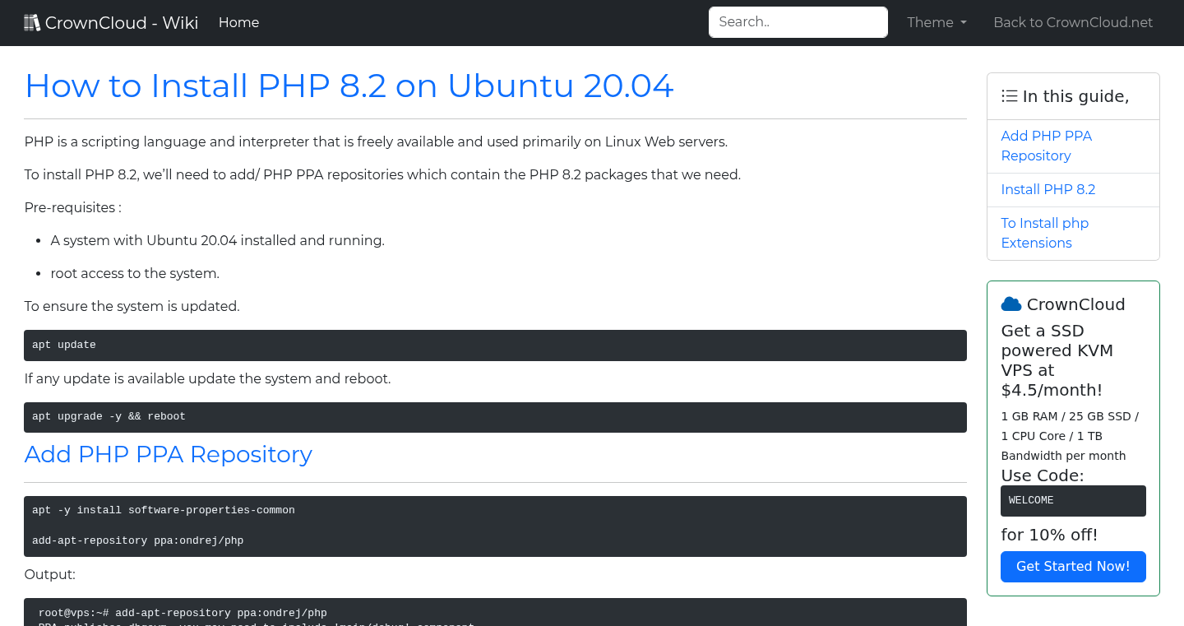Open the 'Install PHP 8.2' sidebar link
Image resolution: width=1184 pixels, height=626 pixels.
pyautogui.click(x=1048, y=189)
